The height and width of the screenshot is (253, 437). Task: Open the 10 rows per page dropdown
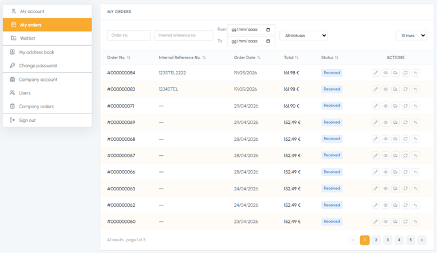coord(411,36)
